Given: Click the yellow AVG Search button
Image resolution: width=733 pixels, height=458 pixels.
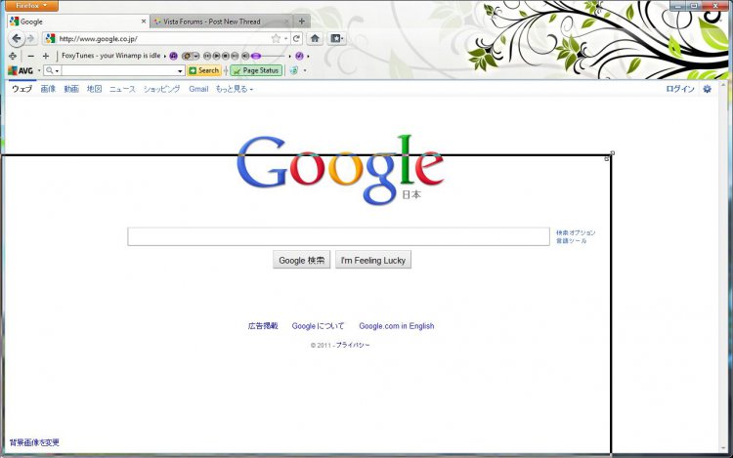Looking at the screenshot, I should [x=204, y=70].
